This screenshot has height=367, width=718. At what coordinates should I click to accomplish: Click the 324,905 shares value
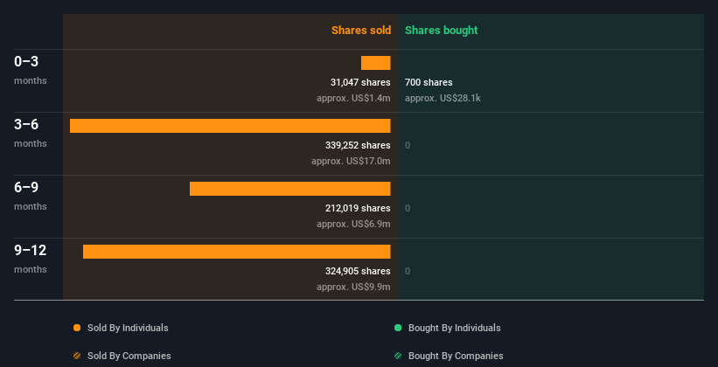(x=358, y=271)
